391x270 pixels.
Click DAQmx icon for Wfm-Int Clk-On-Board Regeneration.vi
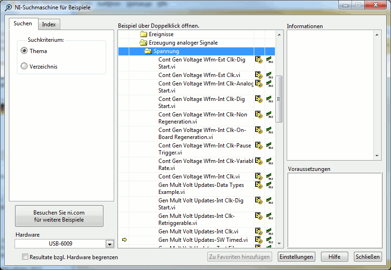pos(270,130)
